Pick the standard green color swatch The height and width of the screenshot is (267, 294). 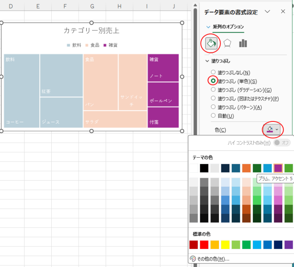(246, 245)
